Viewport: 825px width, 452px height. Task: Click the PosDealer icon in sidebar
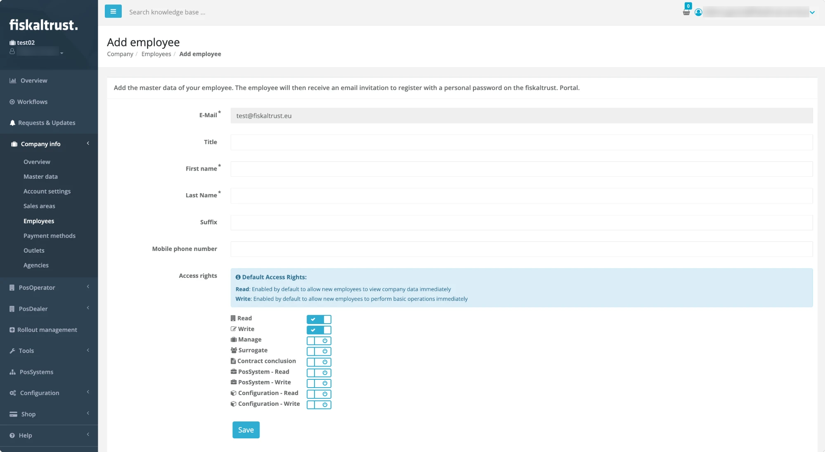[x=12, y=309]
